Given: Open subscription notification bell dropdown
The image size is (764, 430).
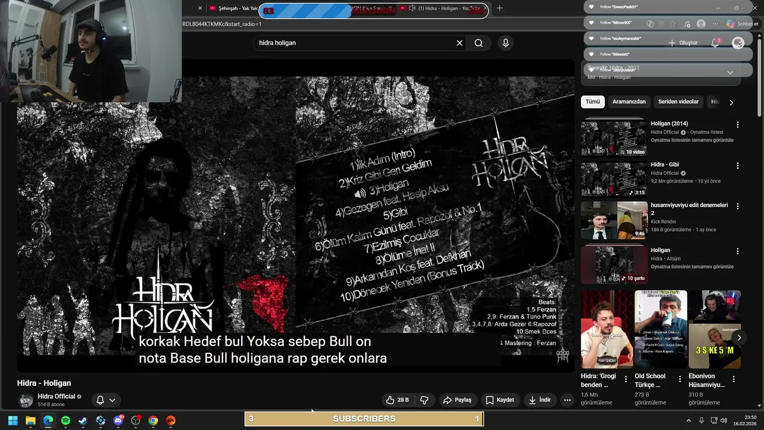Looking at the screenshot, I should [106, 400].
